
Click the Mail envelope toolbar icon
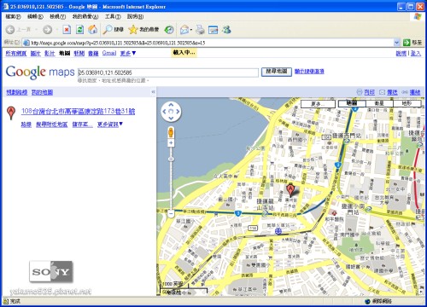[184, 30]
